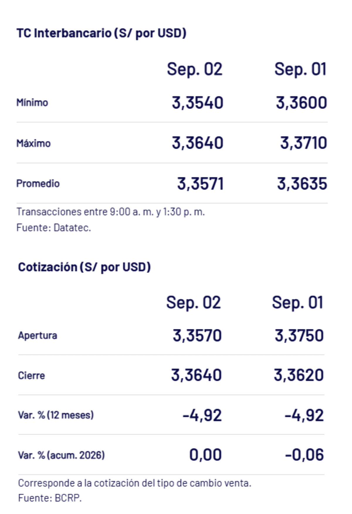This screenshot has width=352, height=514.
Task: Select the Sep. 01 column header in TC Interbancario
Action: 300,70
